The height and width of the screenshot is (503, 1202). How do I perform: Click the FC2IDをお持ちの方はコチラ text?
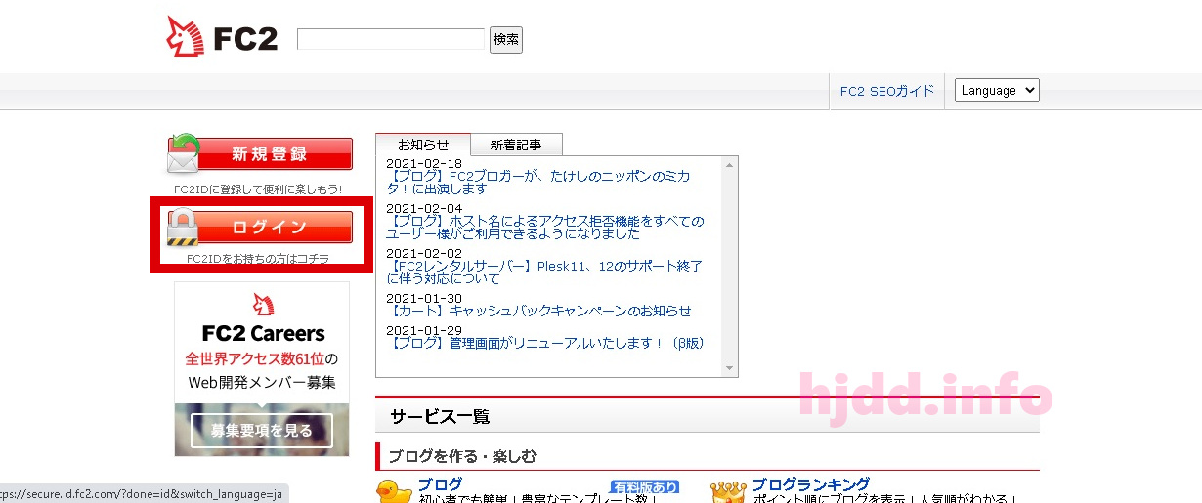click(258, 259)
